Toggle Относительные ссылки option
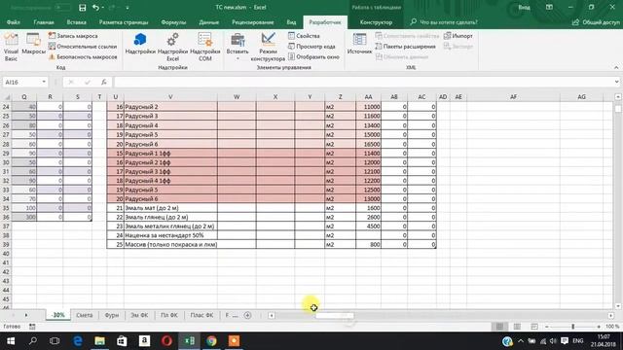623x350 pixels. click(x=83, y=47)
